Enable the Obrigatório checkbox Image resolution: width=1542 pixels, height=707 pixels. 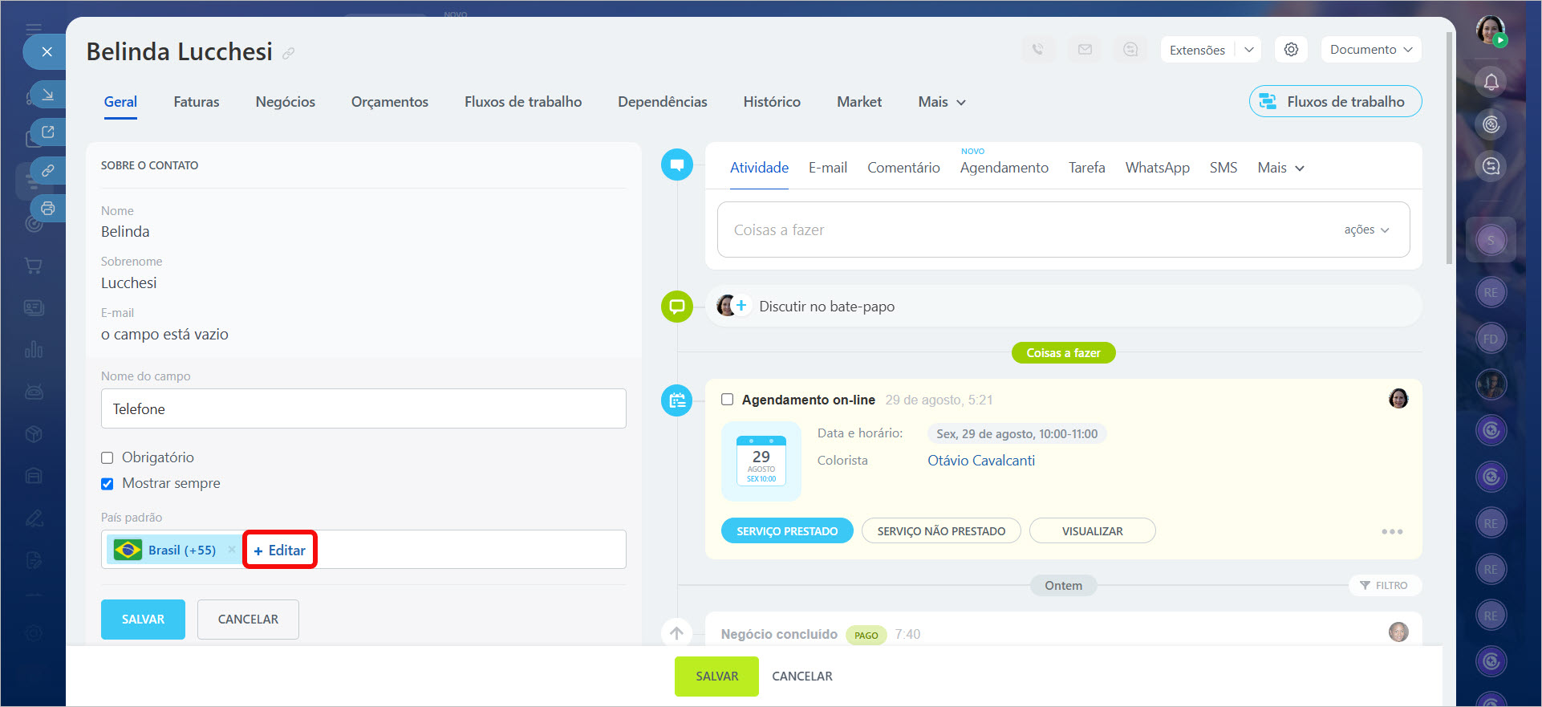pyautogui.click(x=108, y=457)
